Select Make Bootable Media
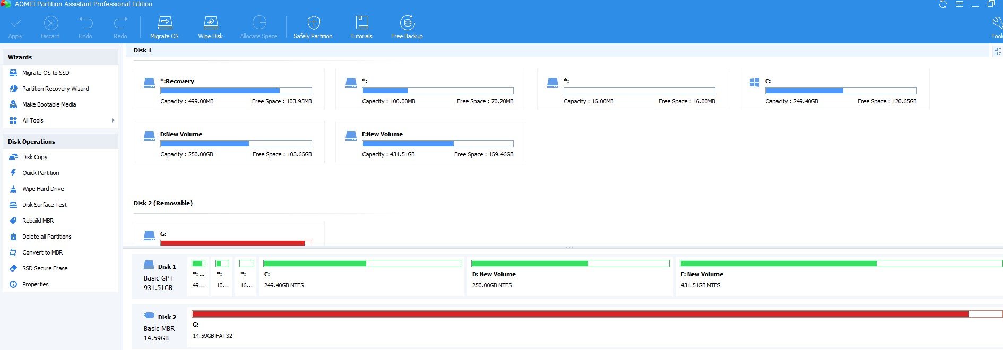Image resolution: width=1003 pixels, height=350 pixels. [49, 104]
